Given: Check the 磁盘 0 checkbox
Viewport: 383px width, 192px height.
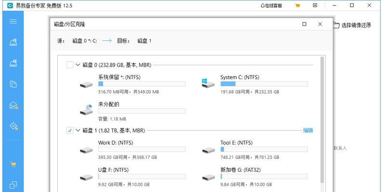Looking at the screenshot, I should 70,65.
